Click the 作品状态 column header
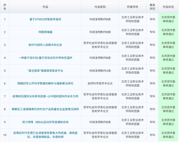Viewport: 179px width, 143px height. [x=168, y=7]
